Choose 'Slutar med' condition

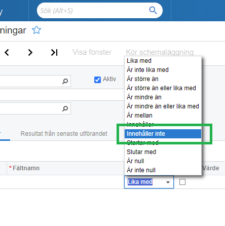point(163,152)
